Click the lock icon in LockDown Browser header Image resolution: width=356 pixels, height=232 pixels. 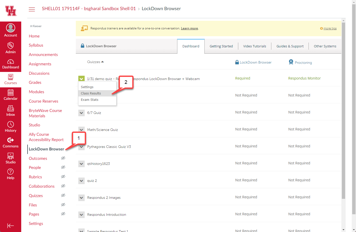(82, 46)
